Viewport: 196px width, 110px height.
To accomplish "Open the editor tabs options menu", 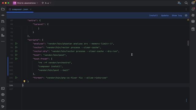I will tap(186, 9).
